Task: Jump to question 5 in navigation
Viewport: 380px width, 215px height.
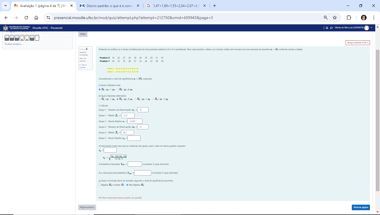Action: pos(27,38)
